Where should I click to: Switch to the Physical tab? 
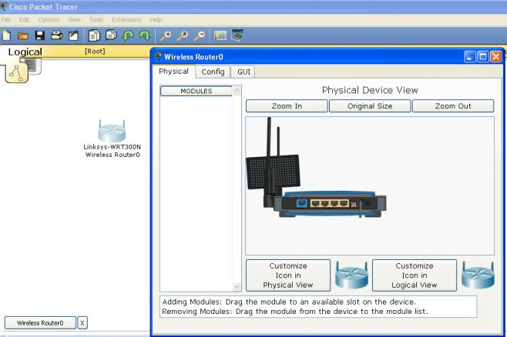(173, 72)
